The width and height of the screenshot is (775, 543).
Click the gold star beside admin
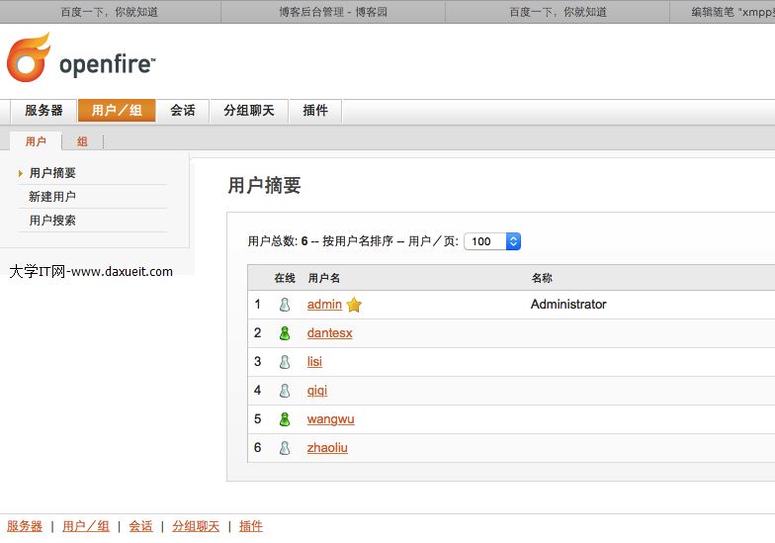(x=354, y=305)
